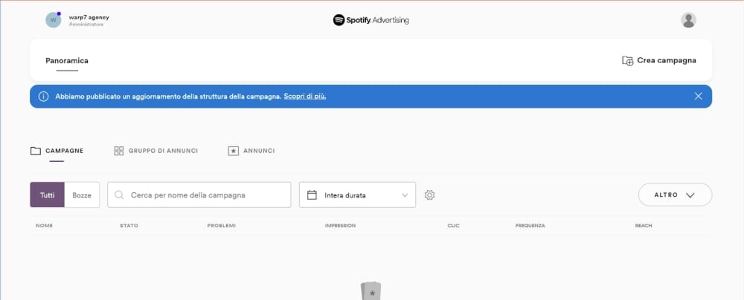
Task: Click the Annunci star icon
Action: (233, 151)
